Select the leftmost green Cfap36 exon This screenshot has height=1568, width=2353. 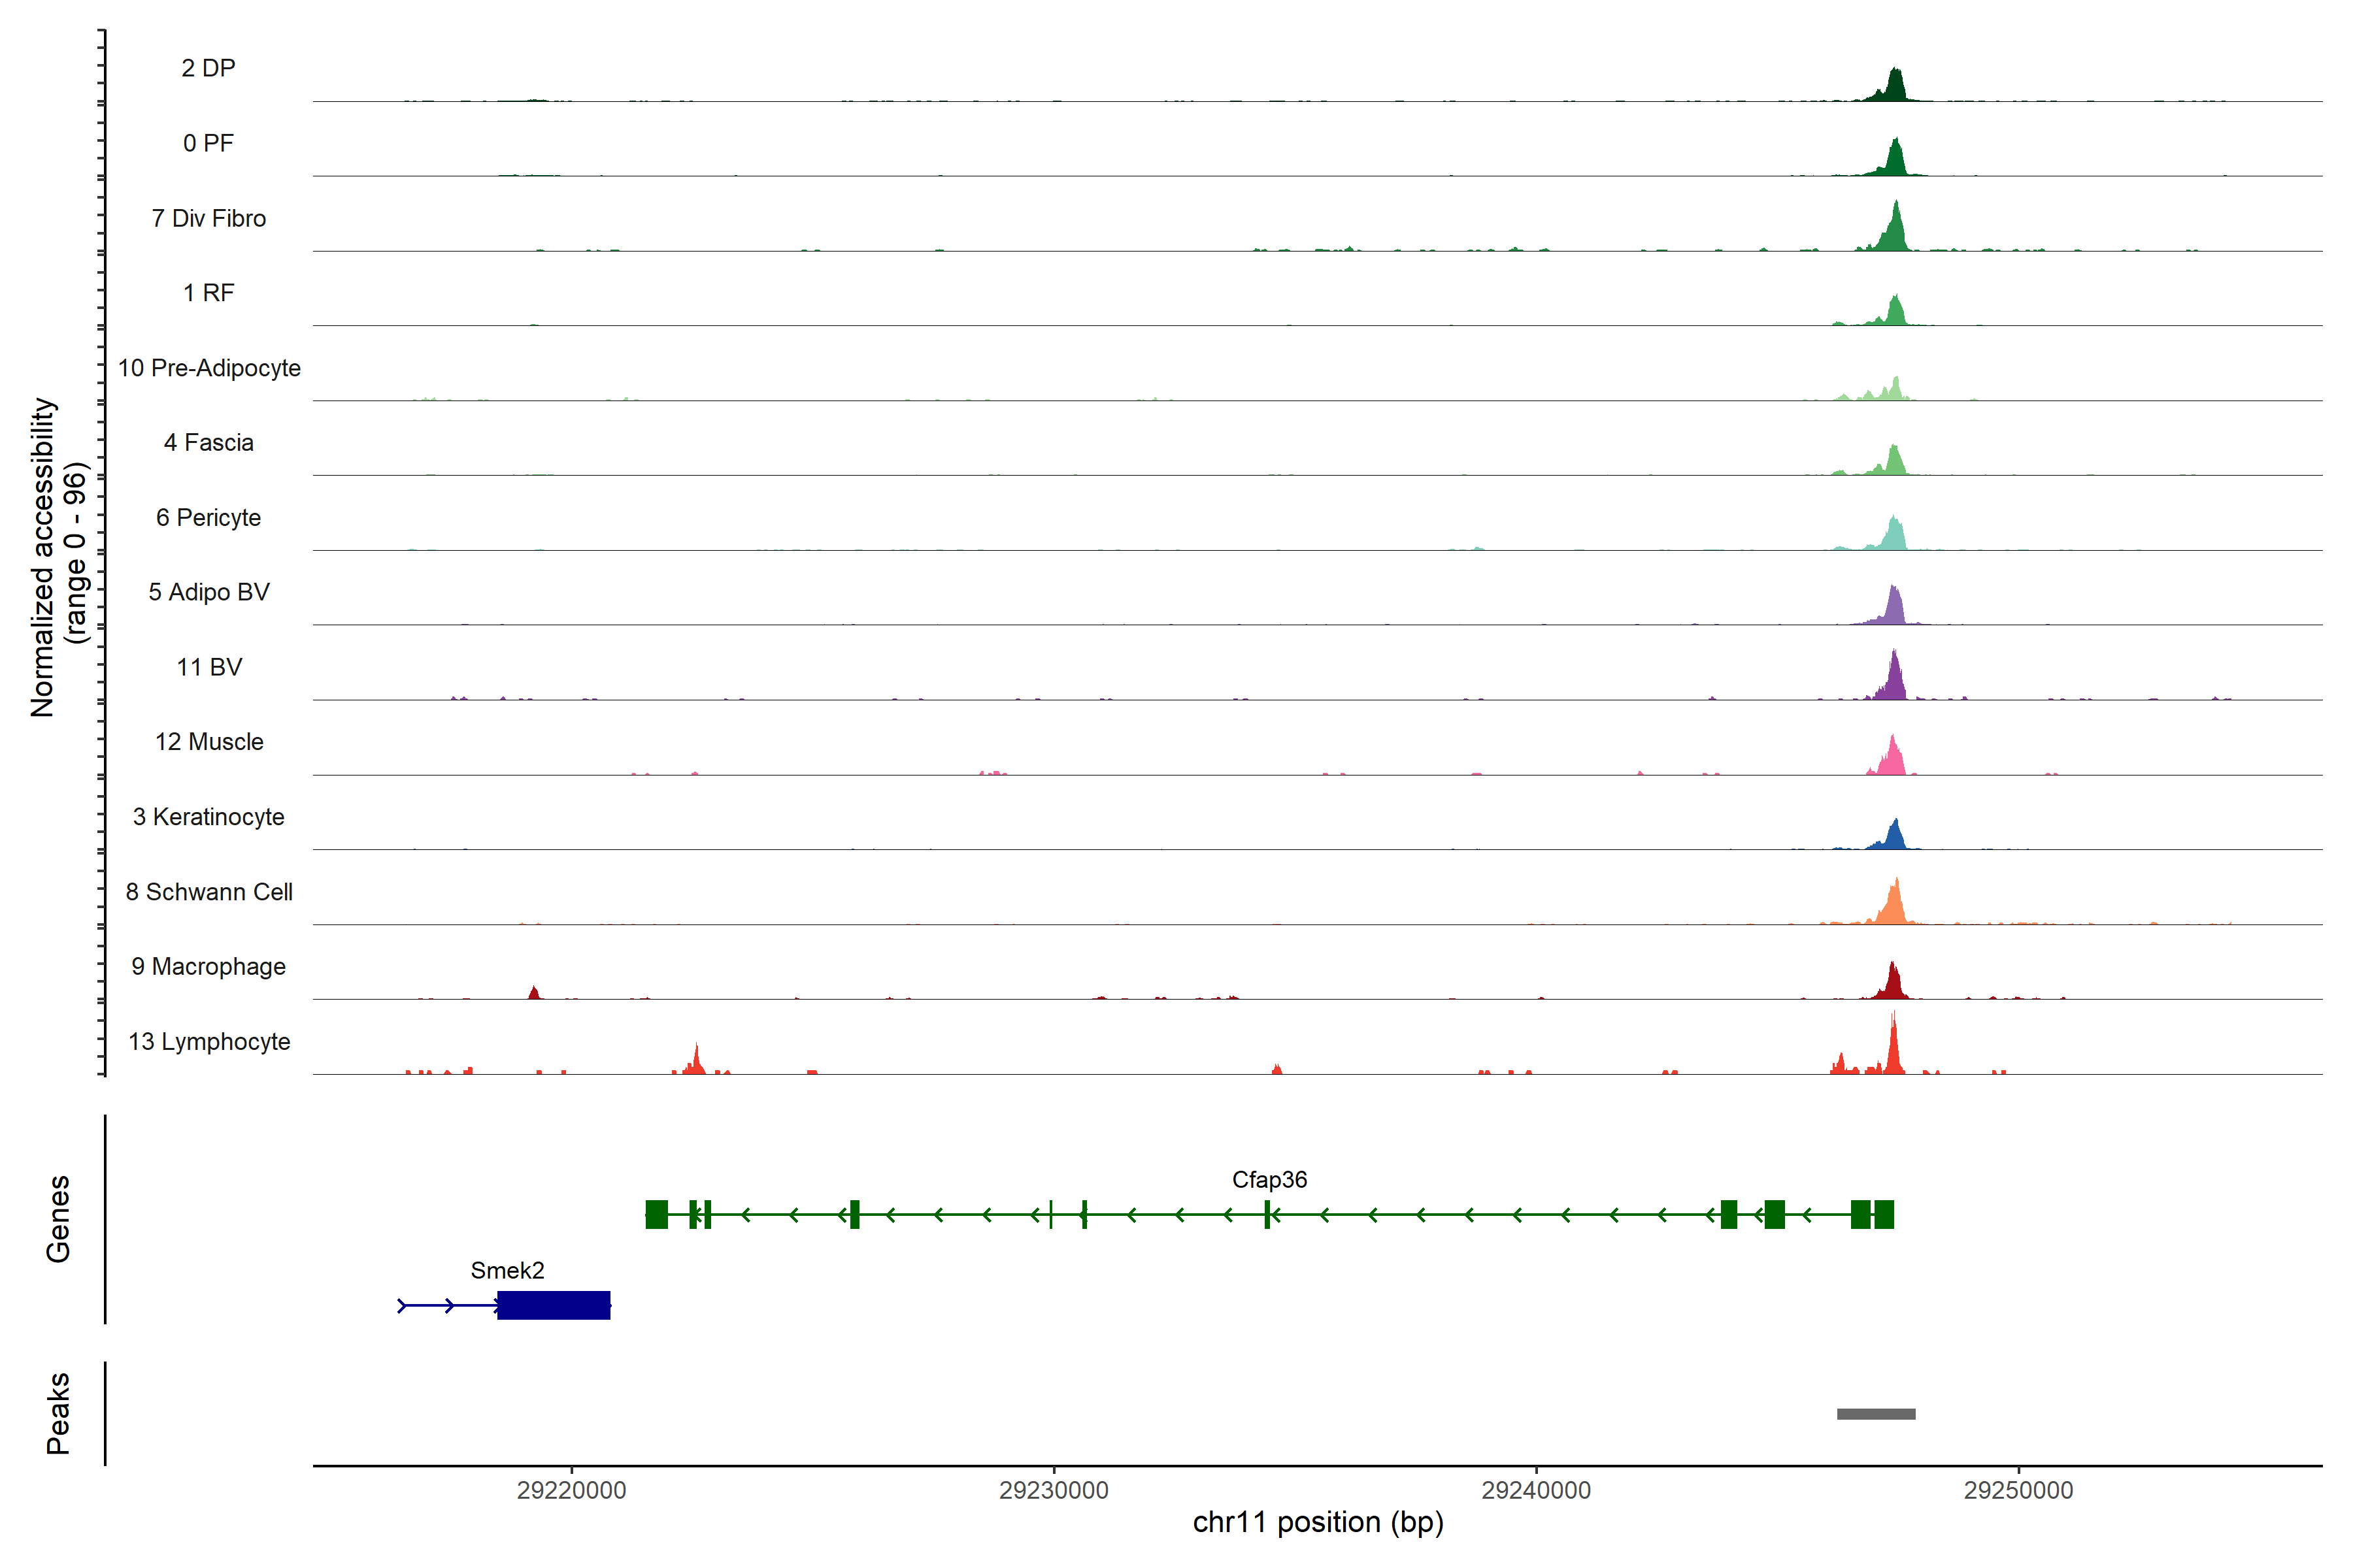(656, 1214)
